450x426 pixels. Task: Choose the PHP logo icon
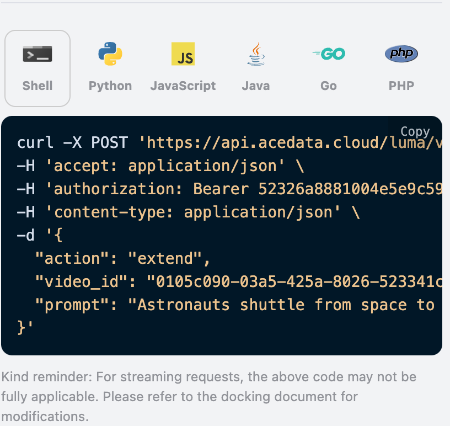click(x=401, y=54)
